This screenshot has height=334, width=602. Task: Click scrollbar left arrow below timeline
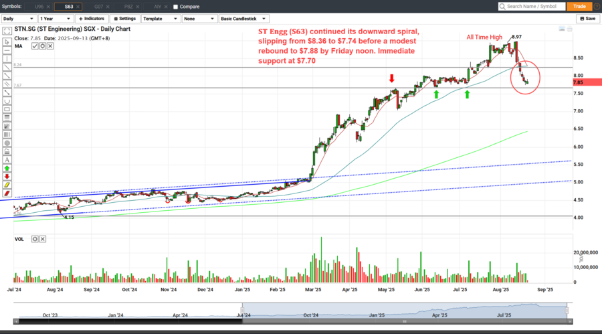(x=16, y=321)
